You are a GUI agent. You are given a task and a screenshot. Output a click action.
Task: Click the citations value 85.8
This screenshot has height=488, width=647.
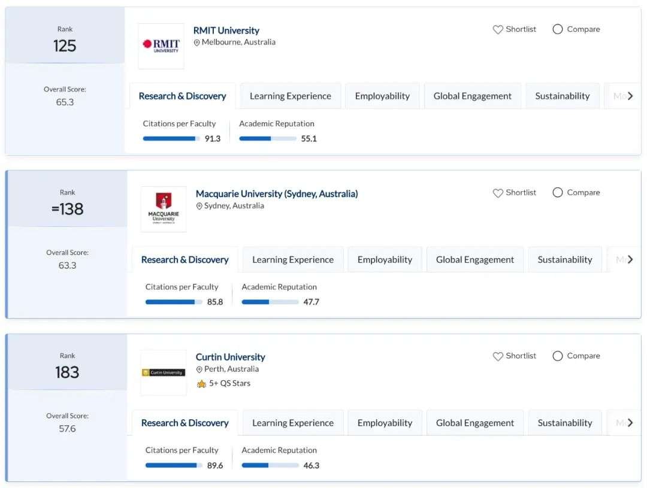pyautogui.click(x=215, y=302)
